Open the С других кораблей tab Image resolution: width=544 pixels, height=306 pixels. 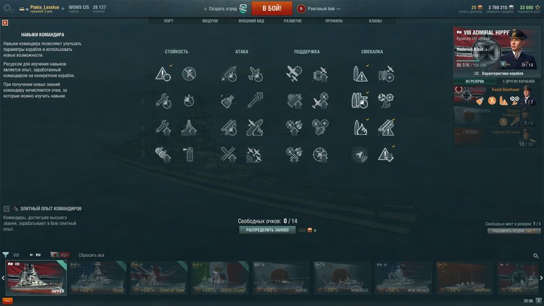518,81
